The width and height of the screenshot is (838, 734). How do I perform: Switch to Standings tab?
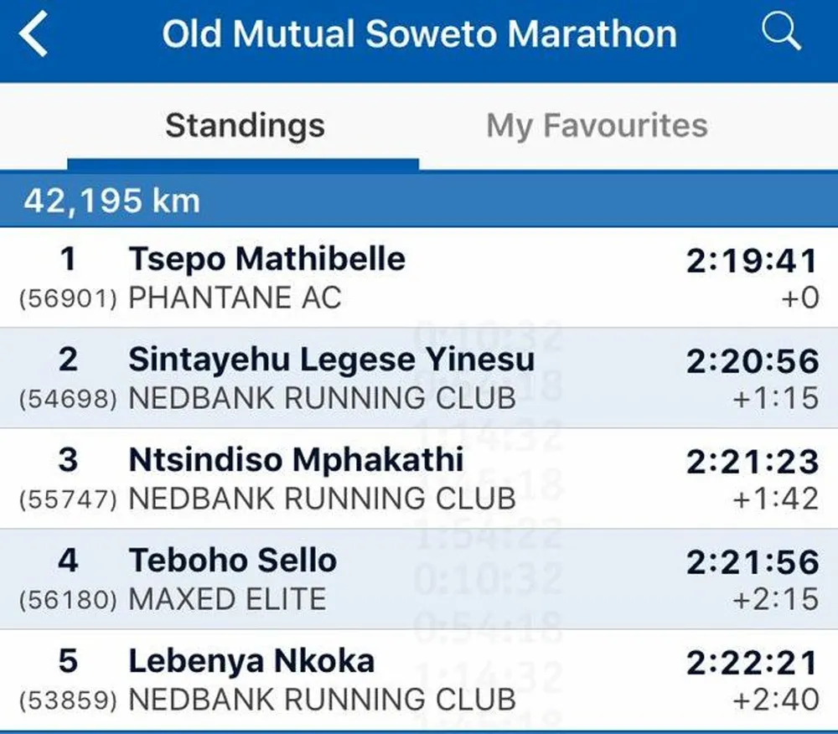click(245, 126)
